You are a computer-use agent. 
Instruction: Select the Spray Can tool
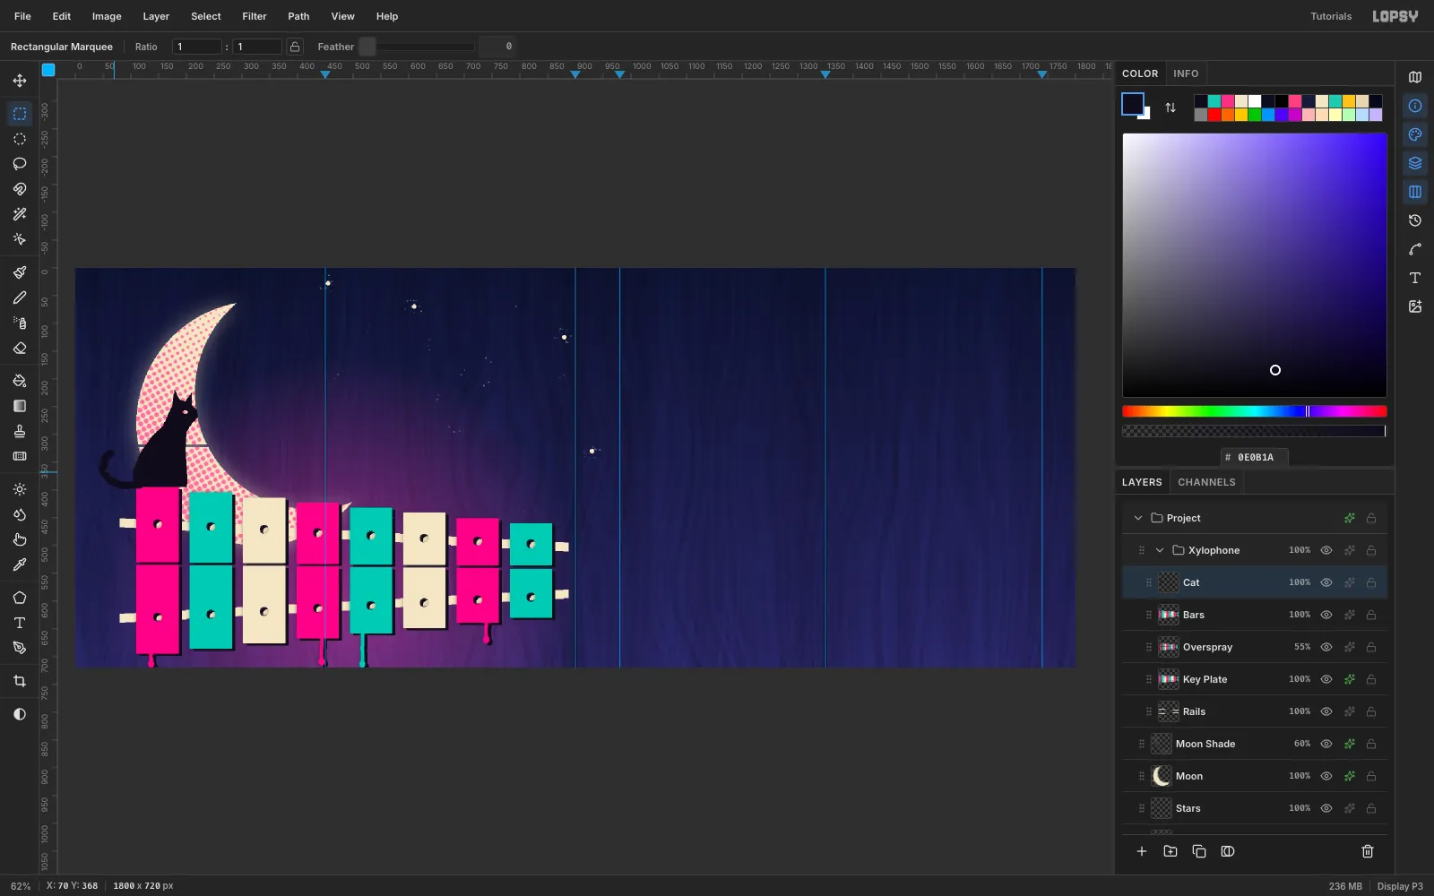pyautogui.click(x=20, y=323)
